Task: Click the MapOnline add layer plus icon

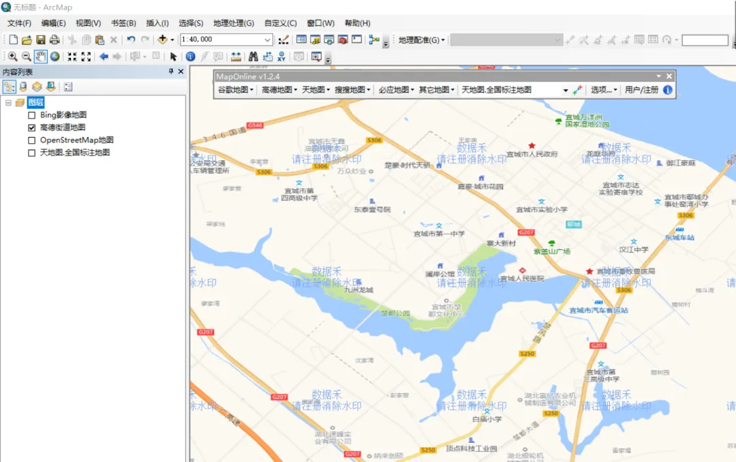Action: (x=578, y=90)
